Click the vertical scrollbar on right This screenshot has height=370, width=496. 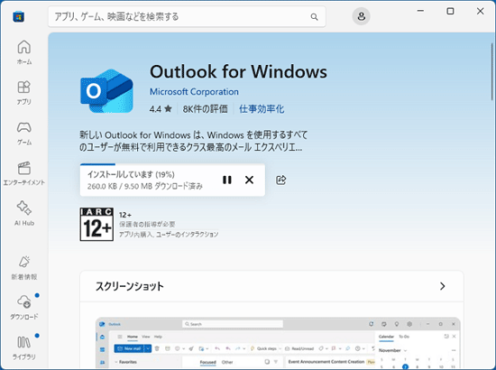492,72
